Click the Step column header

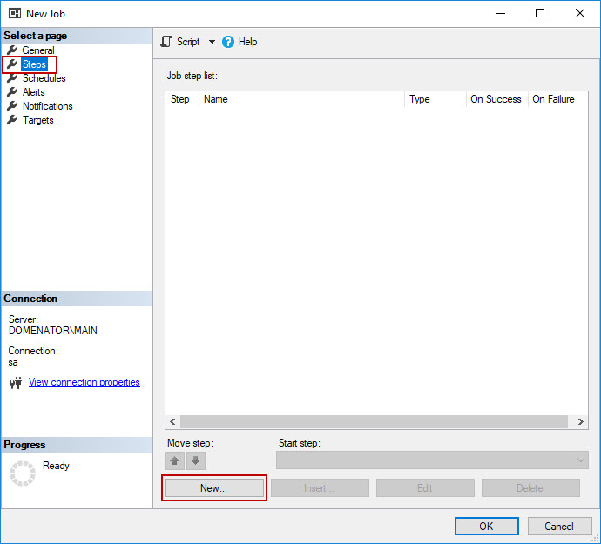point(182,99)
